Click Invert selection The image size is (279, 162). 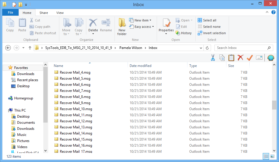212,33
